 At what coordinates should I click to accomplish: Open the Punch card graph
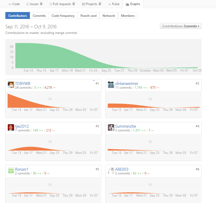(88, 15)
